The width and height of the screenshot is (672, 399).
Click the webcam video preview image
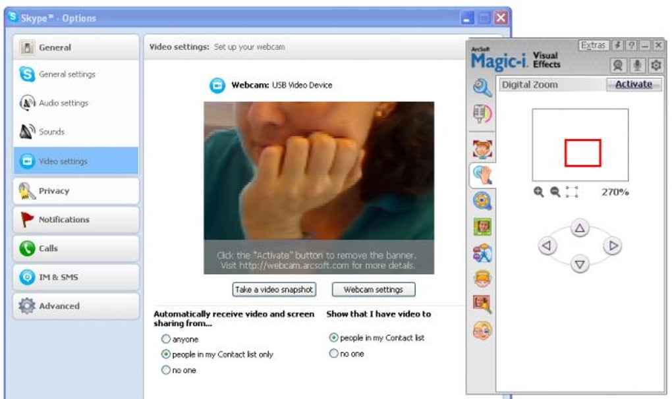(x=319, y=188)
